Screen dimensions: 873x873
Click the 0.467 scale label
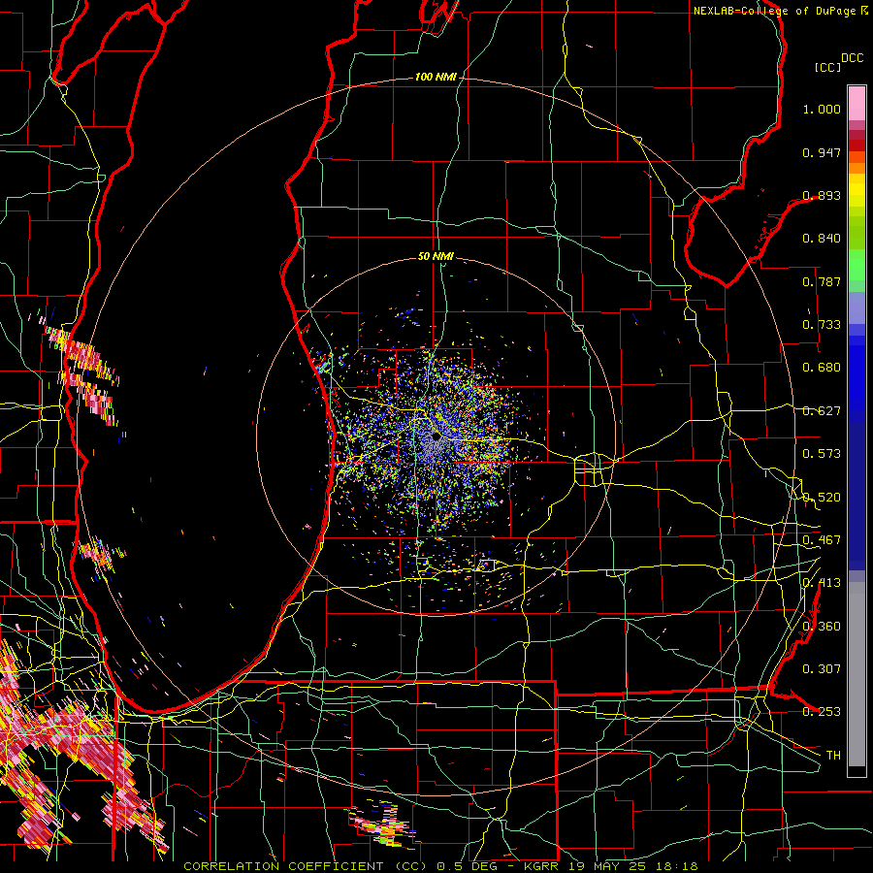click(822, 540)
